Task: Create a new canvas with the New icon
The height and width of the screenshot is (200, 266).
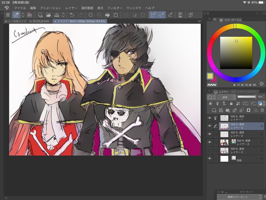Action: click(x=40, y=15)
